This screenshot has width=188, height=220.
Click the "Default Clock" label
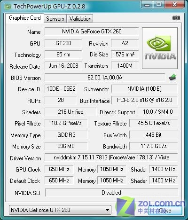click(x=25, y=181)
